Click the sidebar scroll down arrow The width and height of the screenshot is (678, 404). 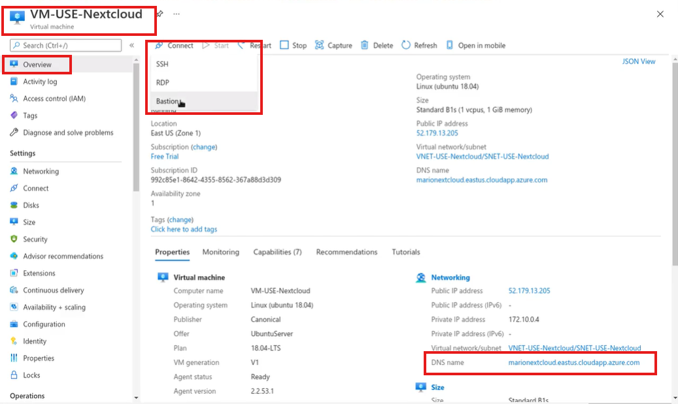click(136, 397)
